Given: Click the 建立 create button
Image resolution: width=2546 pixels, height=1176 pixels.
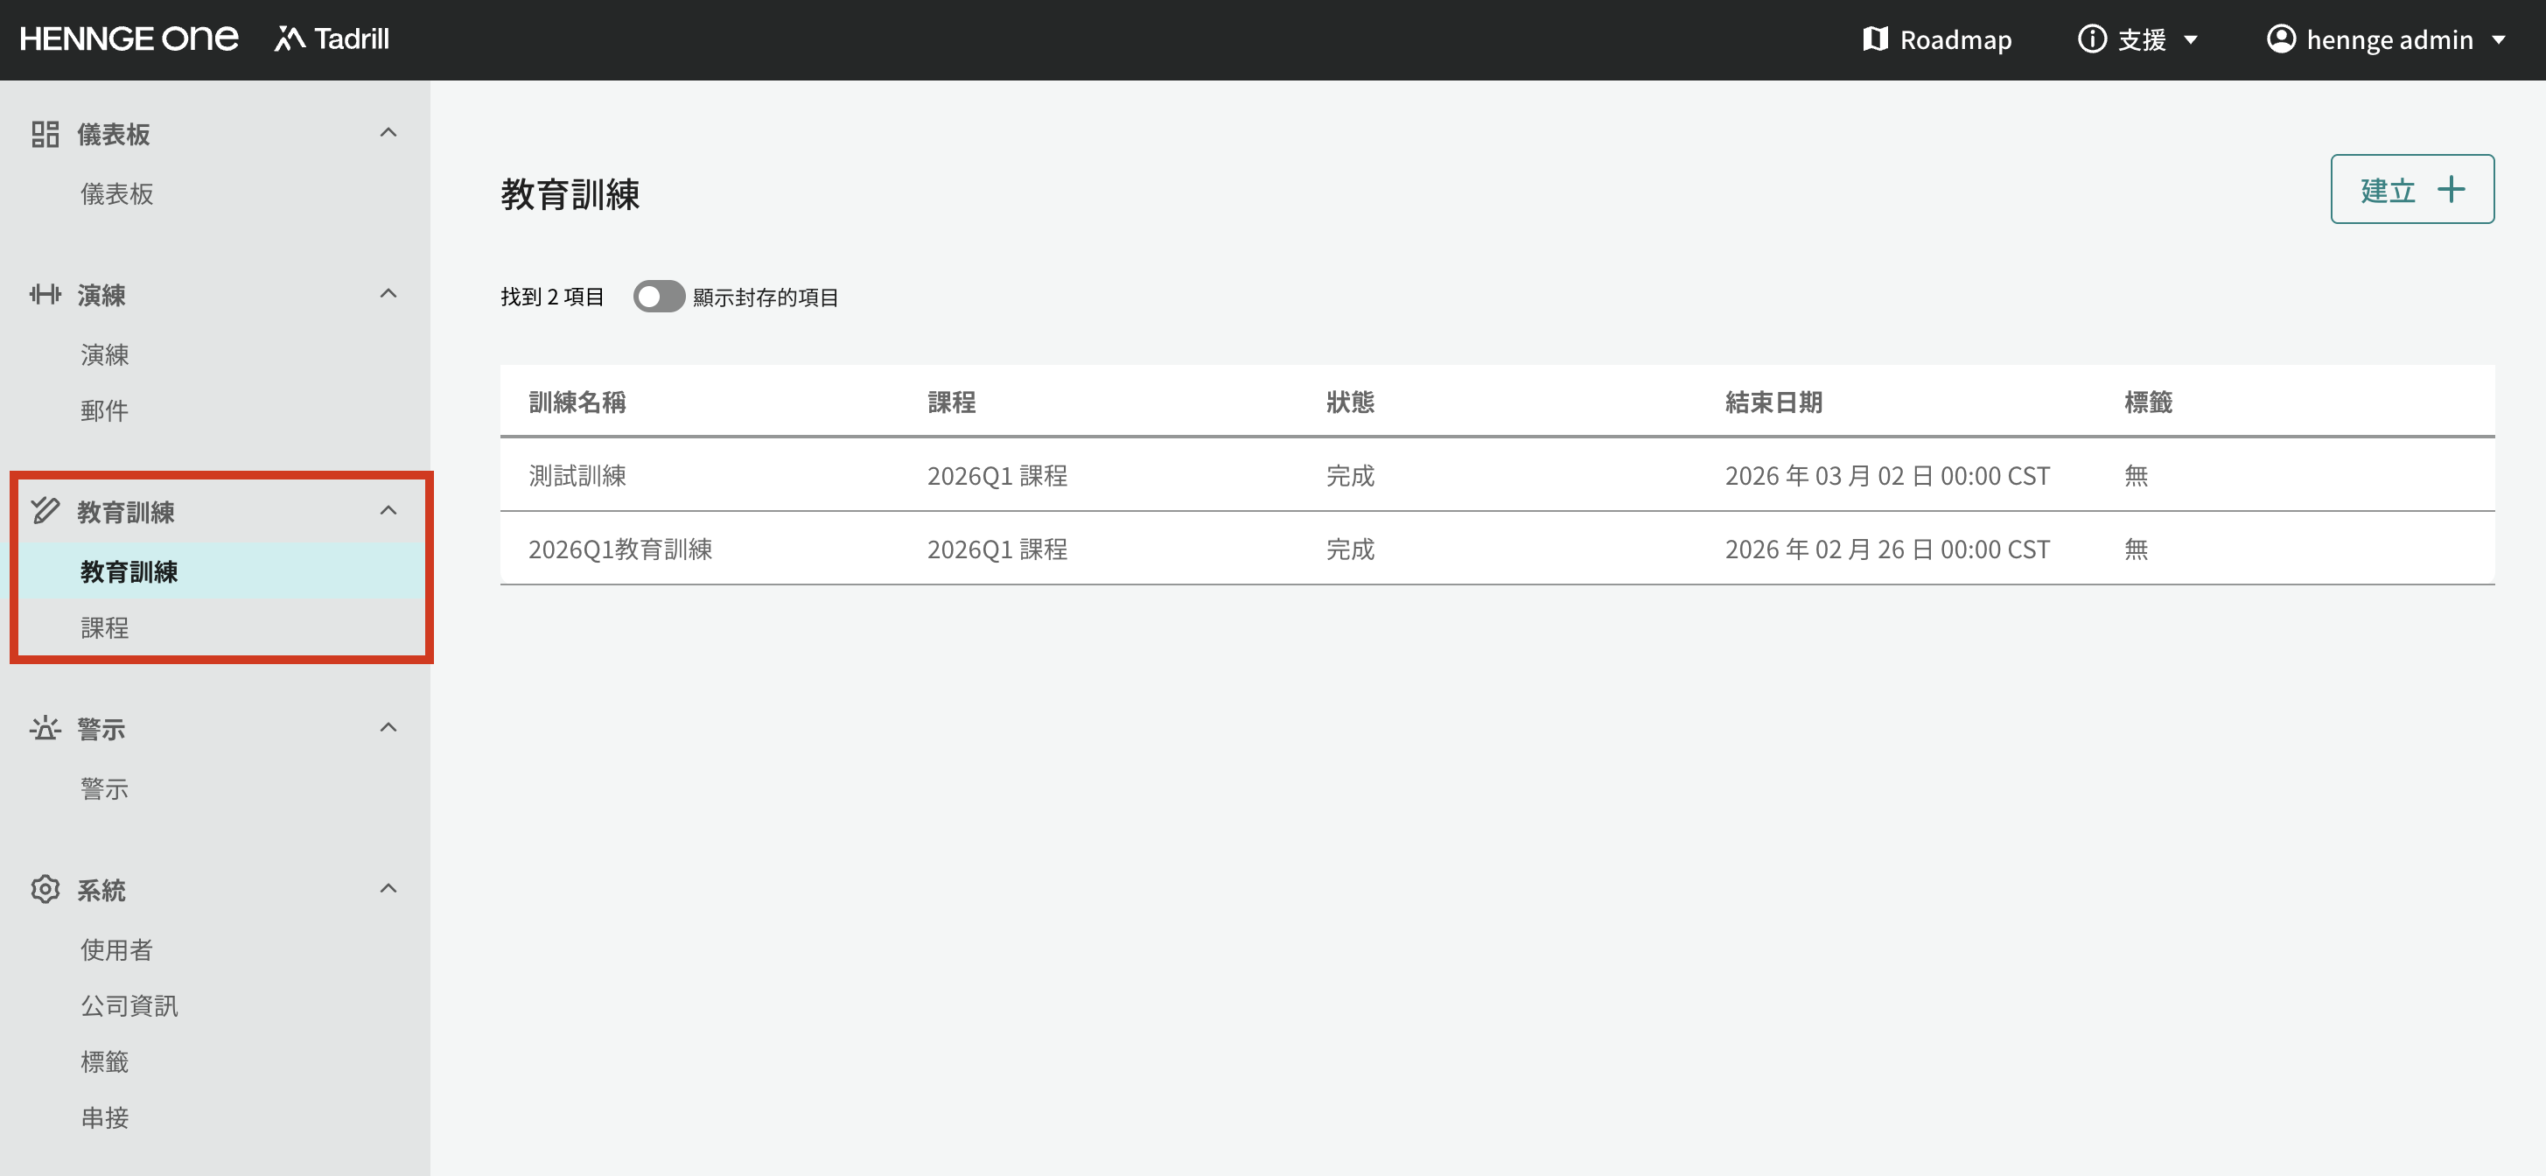Looking at the screenshot, I should [x=2412, y=189].
